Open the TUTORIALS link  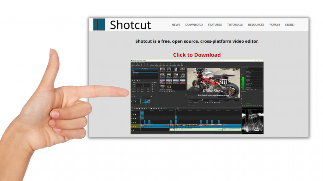coord(235,25)
